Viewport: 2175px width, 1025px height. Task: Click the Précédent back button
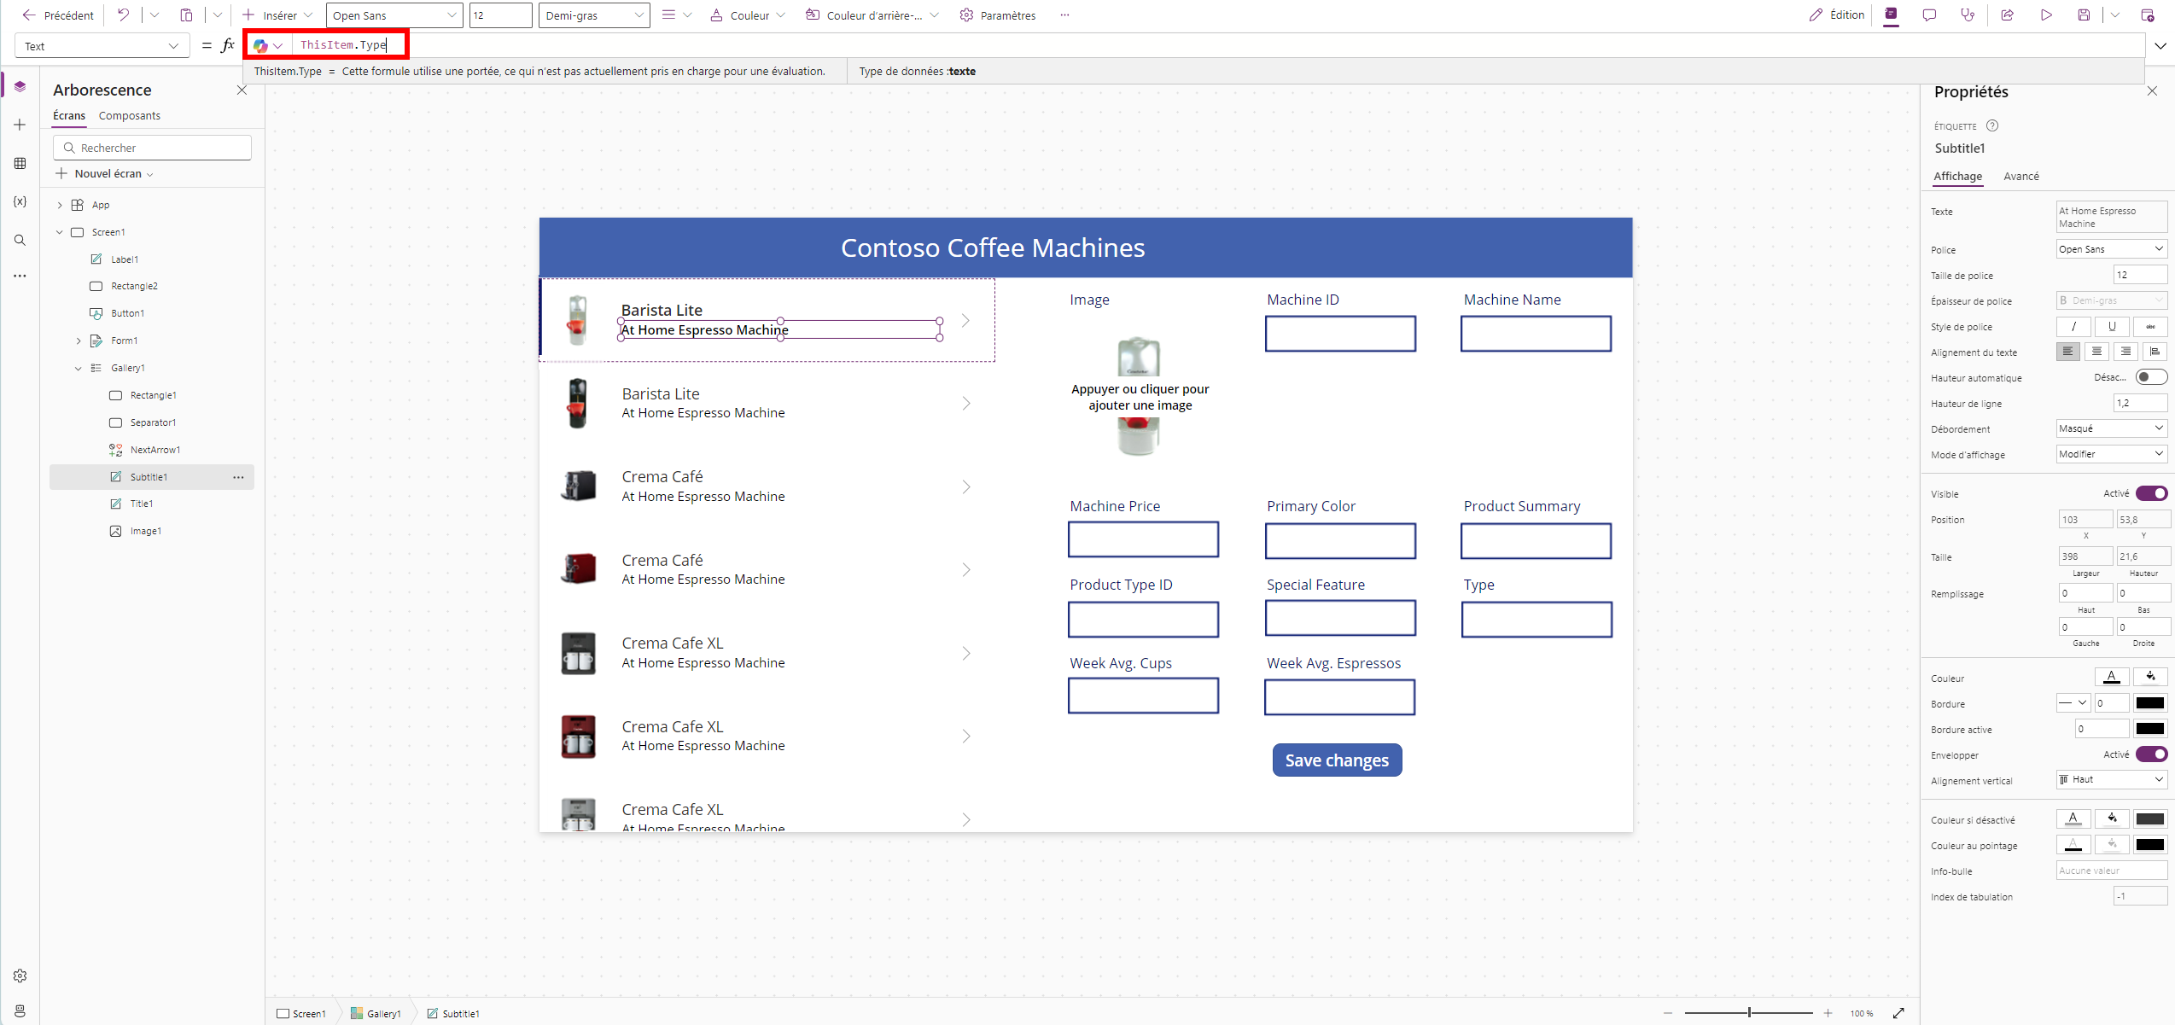click(58, 15)
